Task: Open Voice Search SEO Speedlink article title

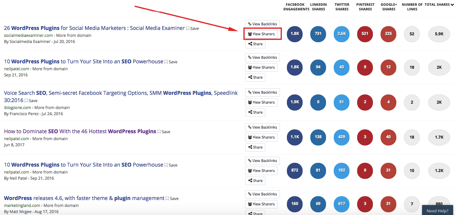Action: 121,96
